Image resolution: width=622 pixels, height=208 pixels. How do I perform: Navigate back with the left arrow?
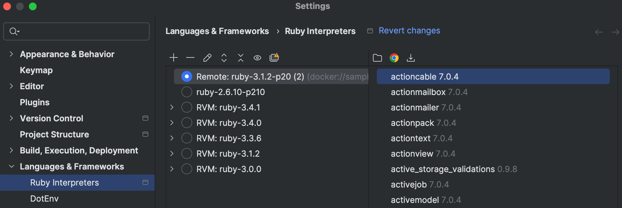tap(599, 32)
